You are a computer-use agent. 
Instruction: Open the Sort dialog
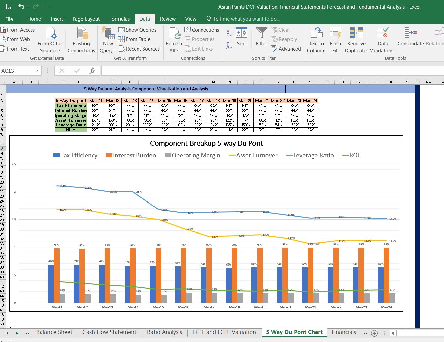coord(241,37)
